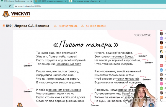166x107 pixels.
Task: Click the АК participant avatar
Action: [x=161, y=70]
